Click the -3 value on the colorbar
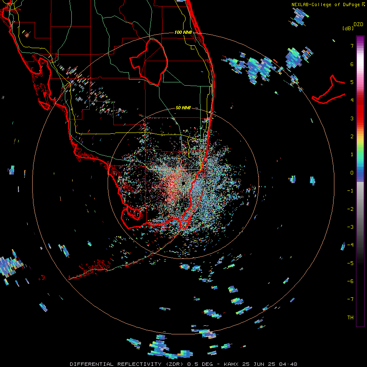367x367 pixels. [350, 227]
